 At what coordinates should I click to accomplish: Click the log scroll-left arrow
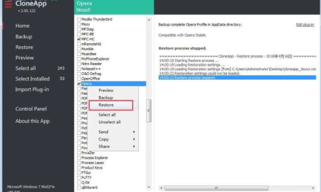(x=161, y=188)
